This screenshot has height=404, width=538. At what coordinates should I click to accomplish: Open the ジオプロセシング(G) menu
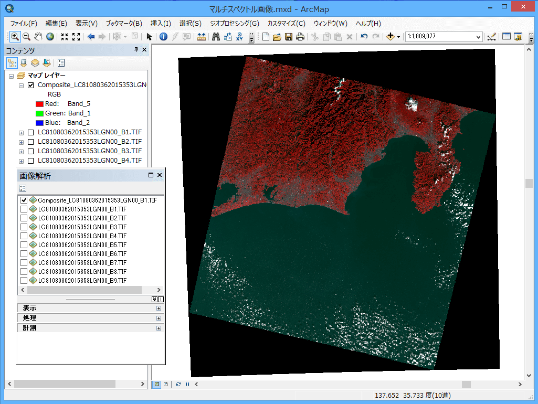234,24
